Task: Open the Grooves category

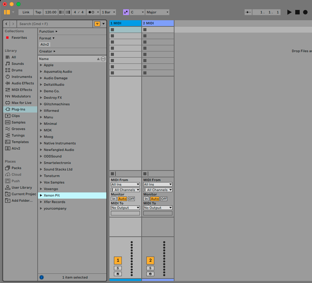Action: (x=18, y=129)
